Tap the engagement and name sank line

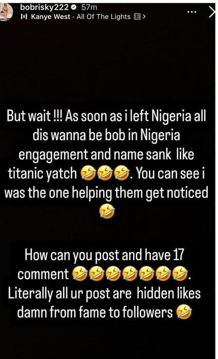106,155
